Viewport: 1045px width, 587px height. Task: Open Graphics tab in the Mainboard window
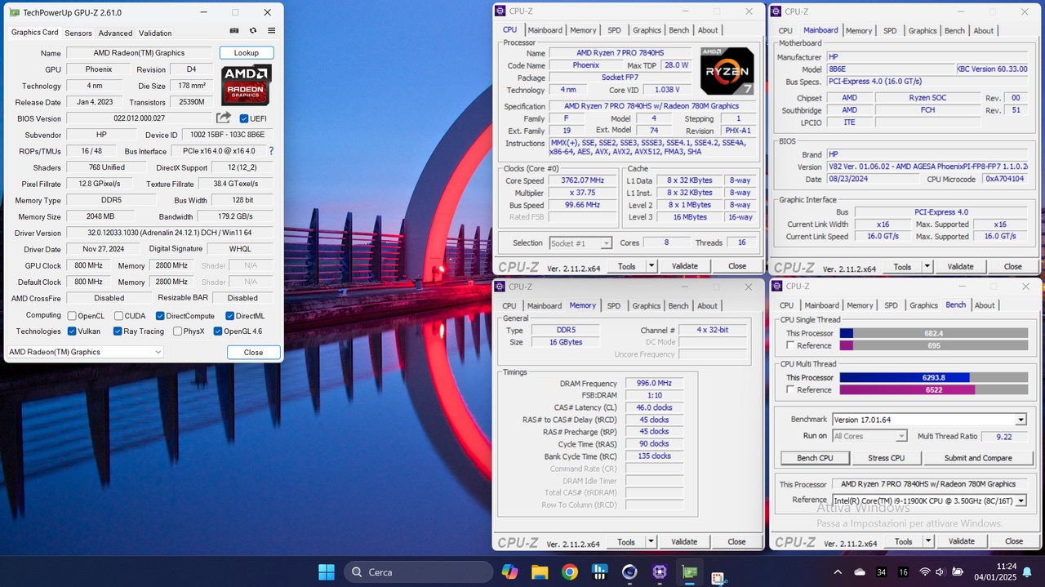(x=923, y=30)
